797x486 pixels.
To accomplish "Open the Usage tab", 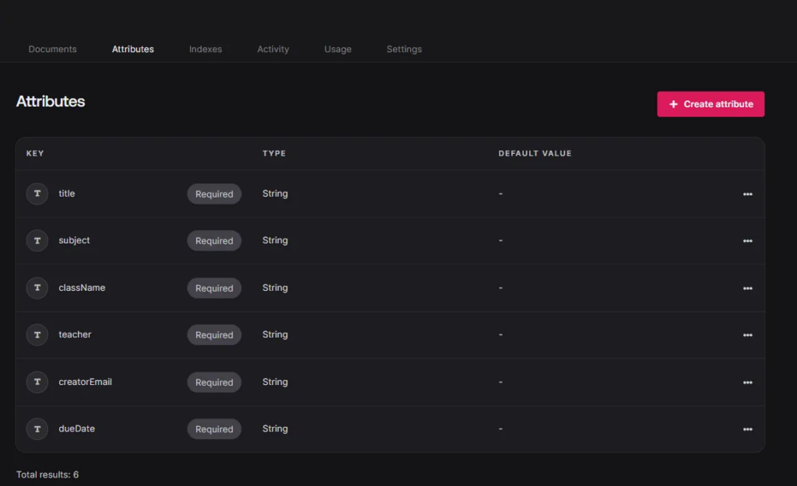I will tap(337, 49).
